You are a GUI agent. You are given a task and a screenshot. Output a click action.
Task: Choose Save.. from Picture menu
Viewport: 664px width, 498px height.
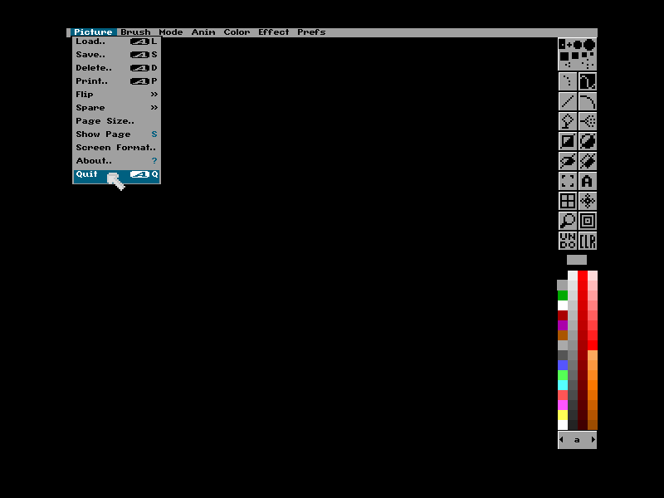[116, 55]
